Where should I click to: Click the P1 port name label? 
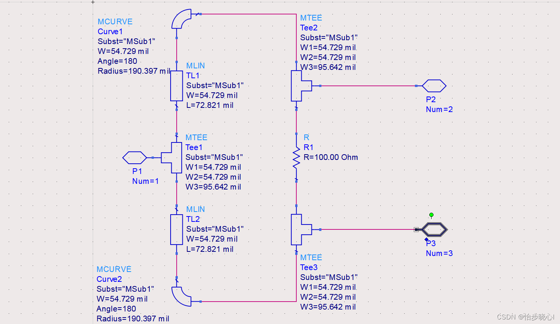click(137, 171)
